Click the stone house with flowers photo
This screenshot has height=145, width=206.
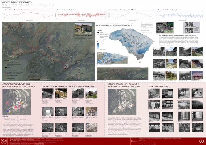pyautogui.click(x=165, y=27)
